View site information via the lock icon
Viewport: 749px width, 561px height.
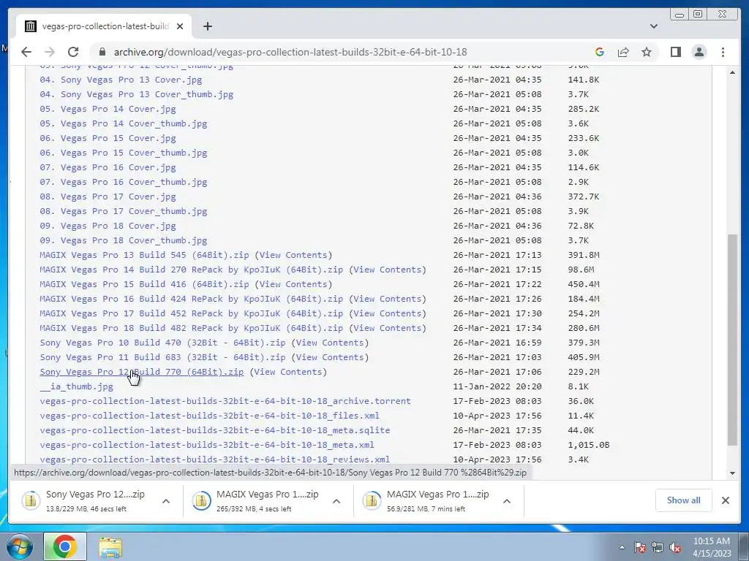[x=102, y=52]
